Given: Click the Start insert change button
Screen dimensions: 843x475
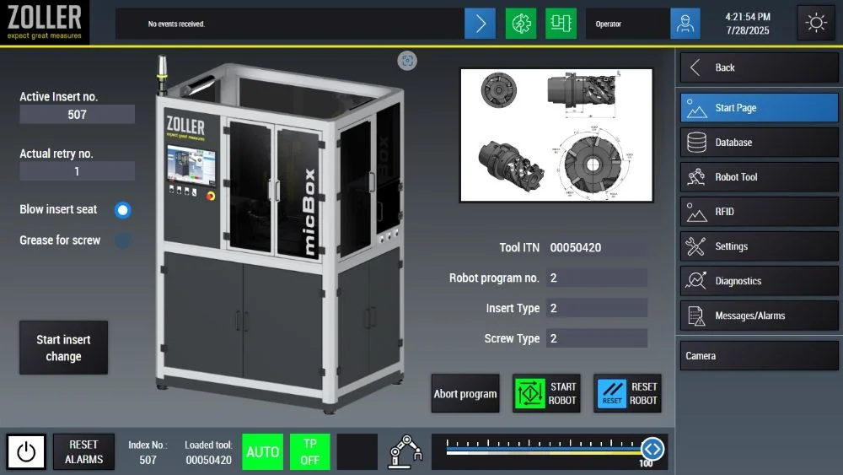Looking at the screenshot, I should [x=63, y=348].
